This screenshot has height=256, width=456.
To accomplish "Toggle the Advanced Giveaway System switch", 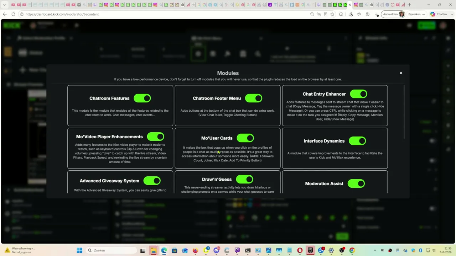I will pos(152,181).
